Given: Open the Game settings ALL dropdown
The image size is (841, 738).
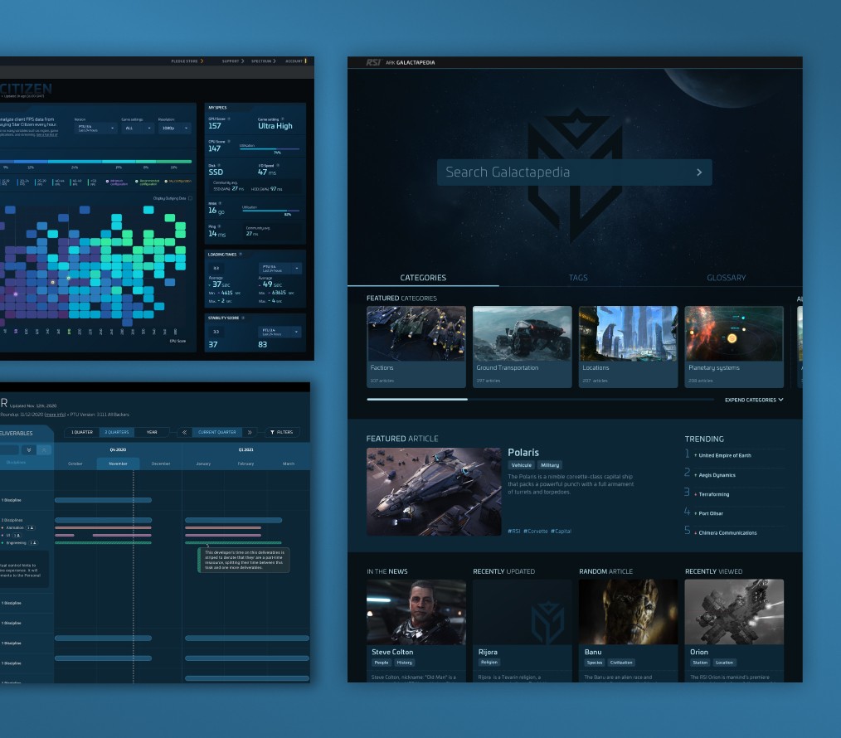Looking at the screenshot, I should pos(138,129).
